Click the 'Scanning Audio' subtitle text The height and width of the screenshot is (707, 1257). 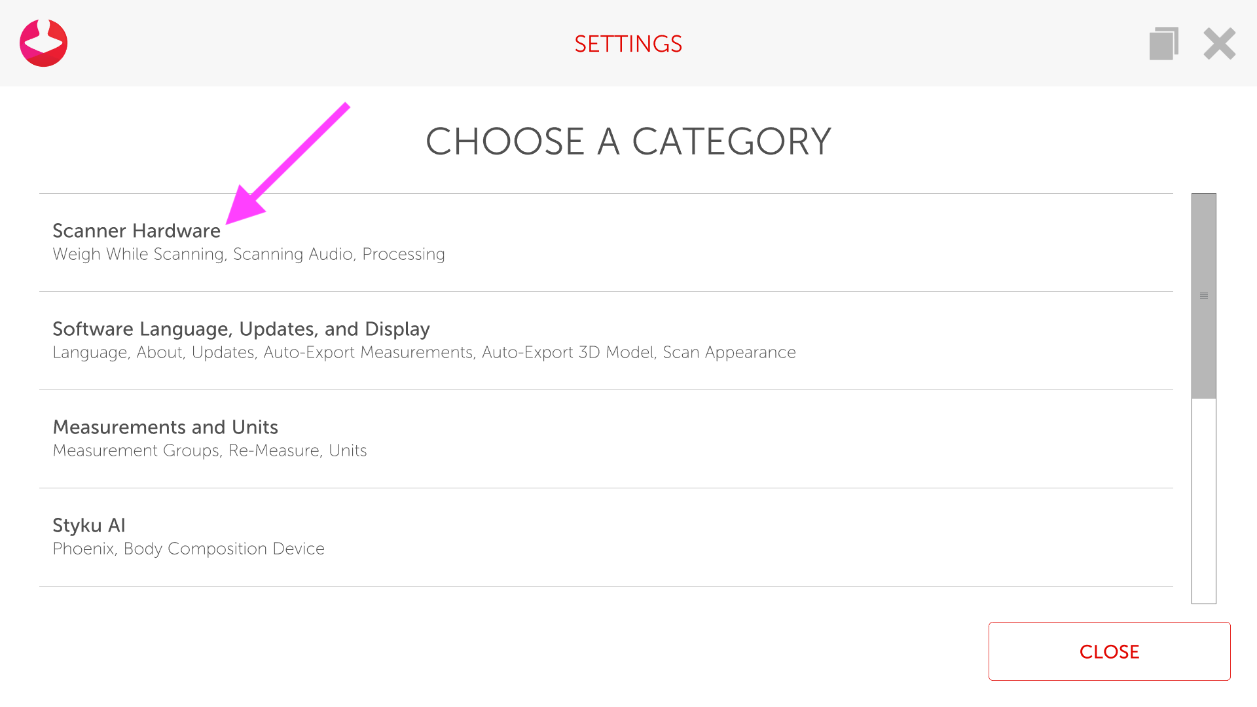tap(293, 255)
